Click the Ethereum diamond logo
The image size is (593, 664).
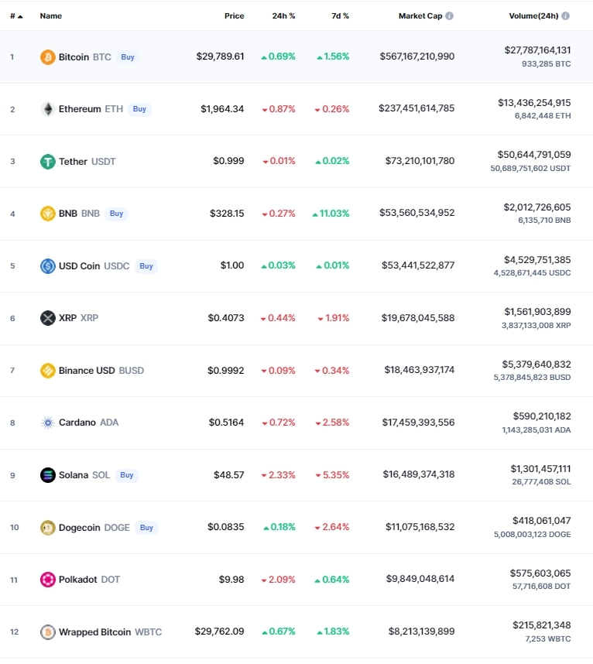(x=48, y=109)
